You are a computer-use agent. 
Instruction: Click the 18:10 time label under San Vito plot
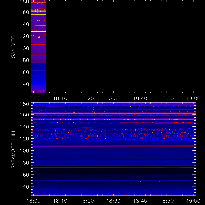[60, 98]
